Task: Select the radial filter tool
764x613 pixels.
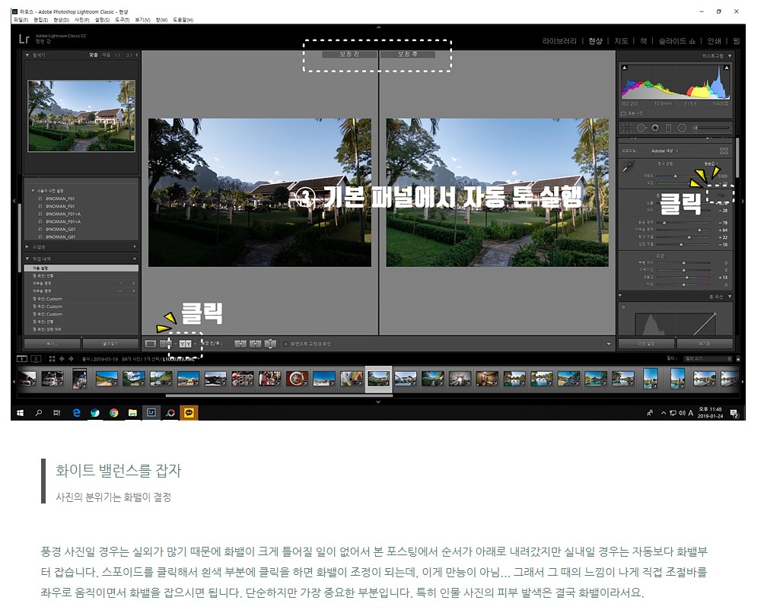Action: [682, 128]
